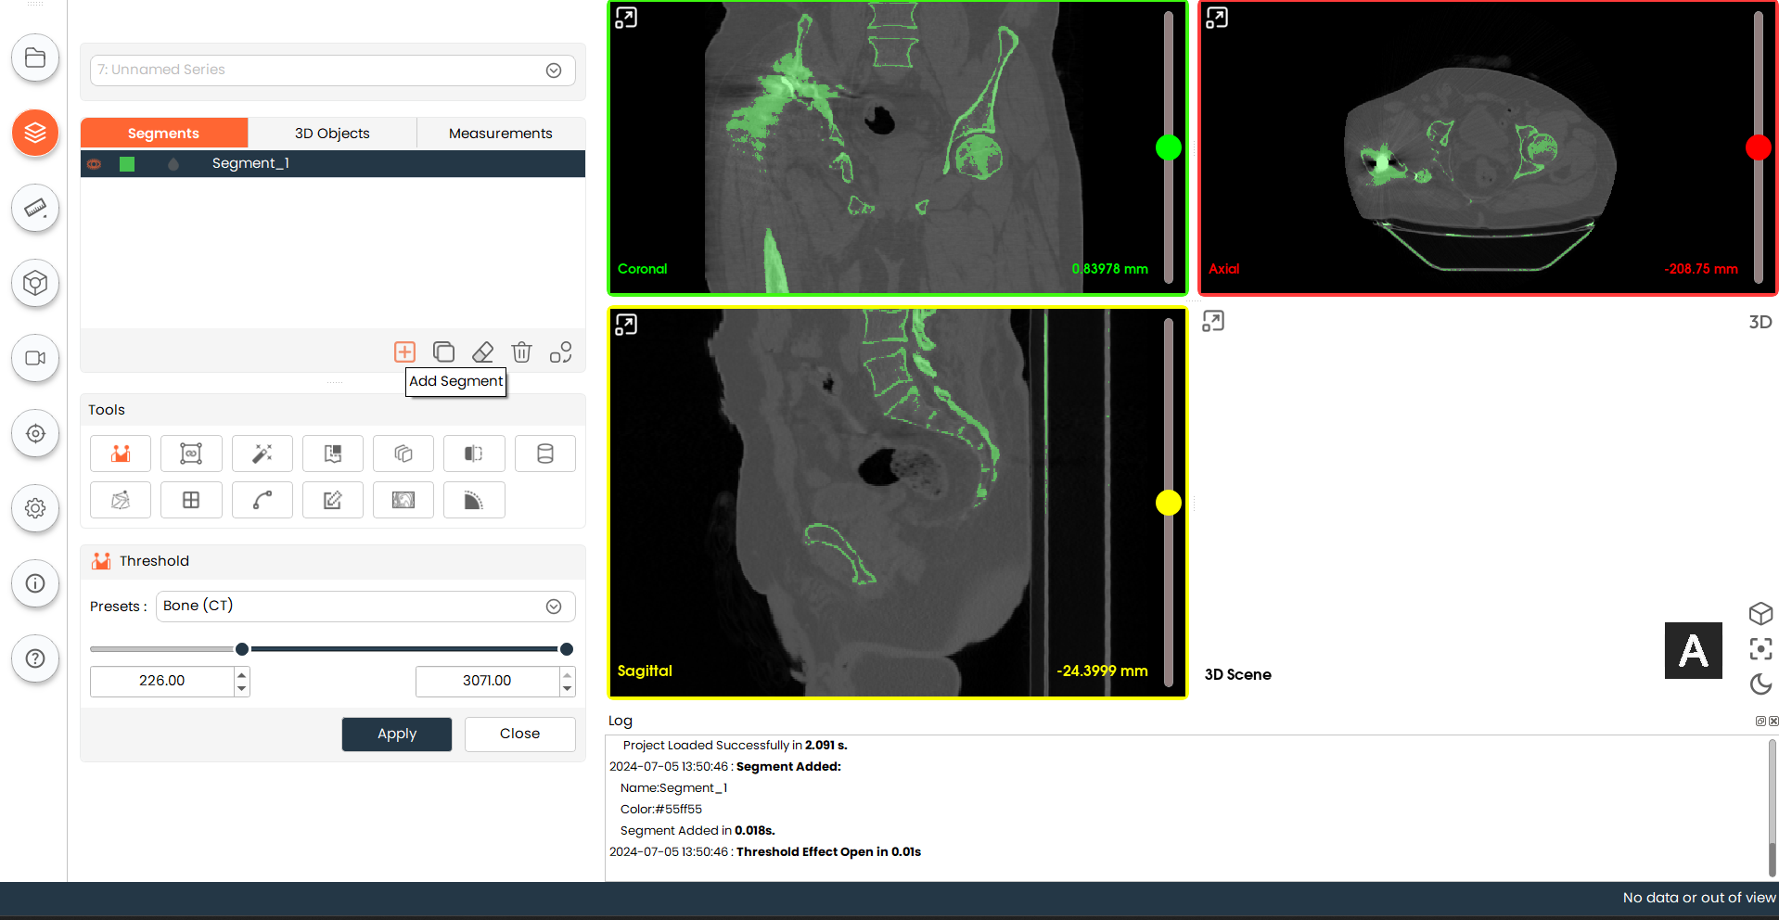Toggle visibility of Segment_1
This screenshot has height=920, width=1779.
[95, 164]
